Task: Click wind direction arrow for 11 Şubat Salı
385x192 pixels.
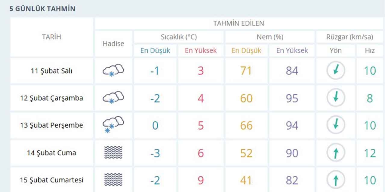Action: 336,70
